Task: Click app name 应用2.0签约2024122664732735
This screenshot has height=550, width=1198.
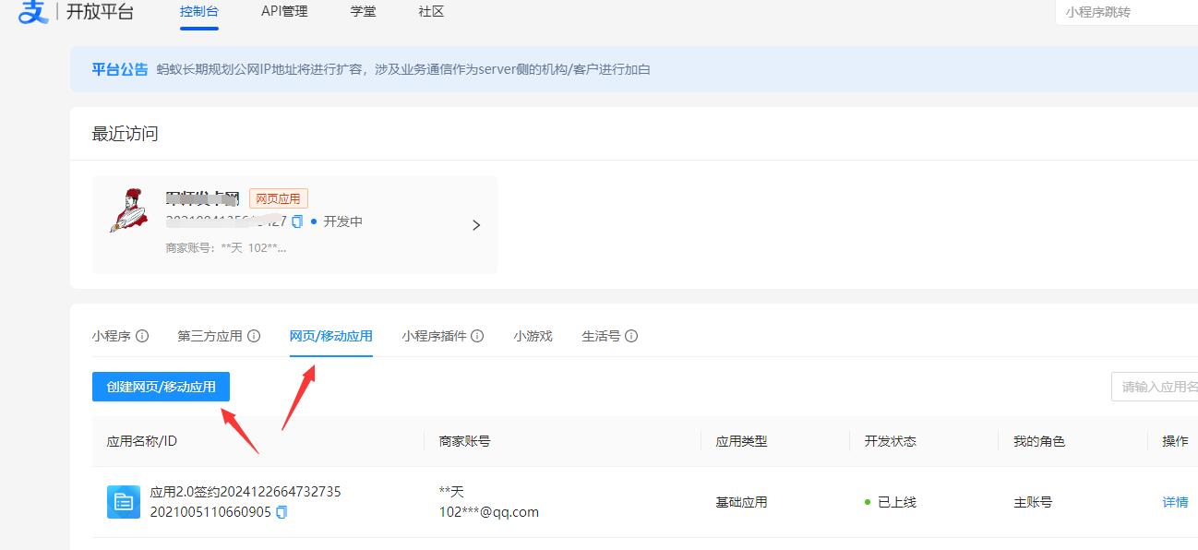Action: pyautogui.click(x=246, y=492)
